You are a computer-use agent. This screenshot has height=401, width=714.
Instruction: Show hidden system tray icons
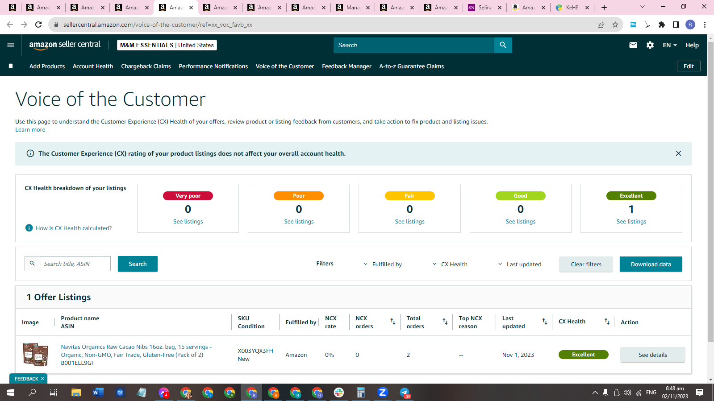[595, 393]
